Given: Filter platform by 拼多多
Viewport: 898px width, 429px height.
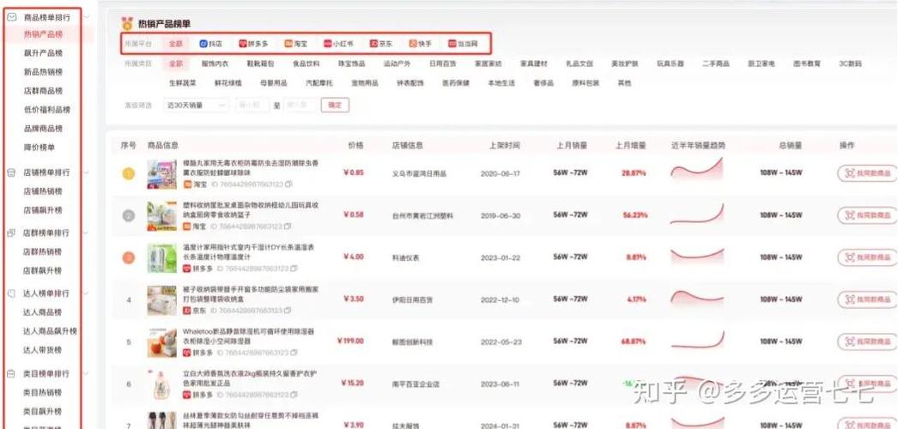Looking at the screenshot, I should point(253,44).
